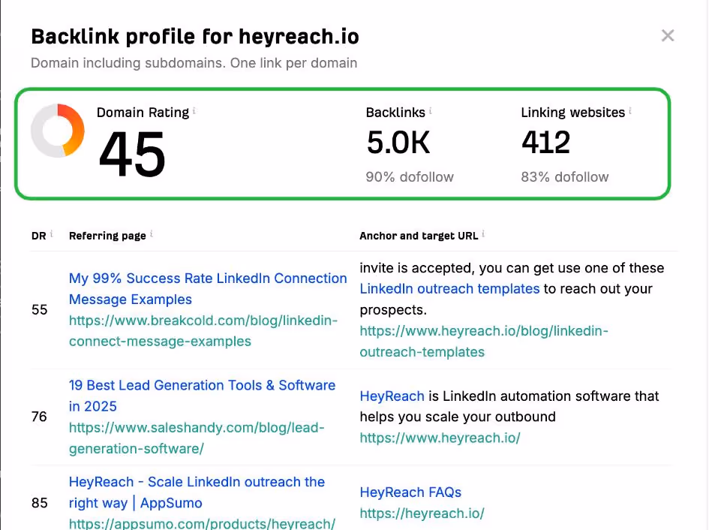
Task: Open the LinkedIn Connection Message Examples article link
Action: (x=208, y=288)
